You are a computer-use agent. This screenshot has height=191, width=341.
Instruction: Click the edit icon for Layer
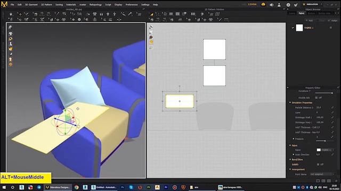332,112
